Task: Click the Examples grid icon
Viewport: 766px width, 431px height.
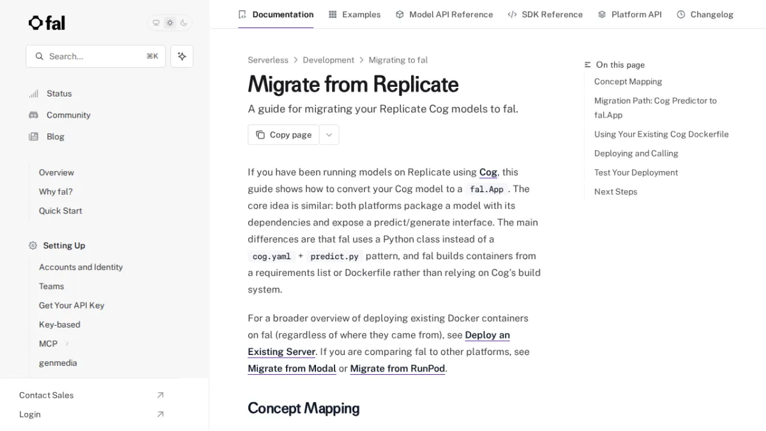Action: coord(333,14)
